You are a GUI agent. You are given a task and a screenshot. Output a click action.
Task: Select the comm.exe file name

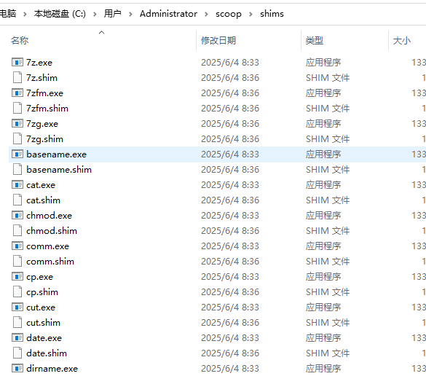47,246
